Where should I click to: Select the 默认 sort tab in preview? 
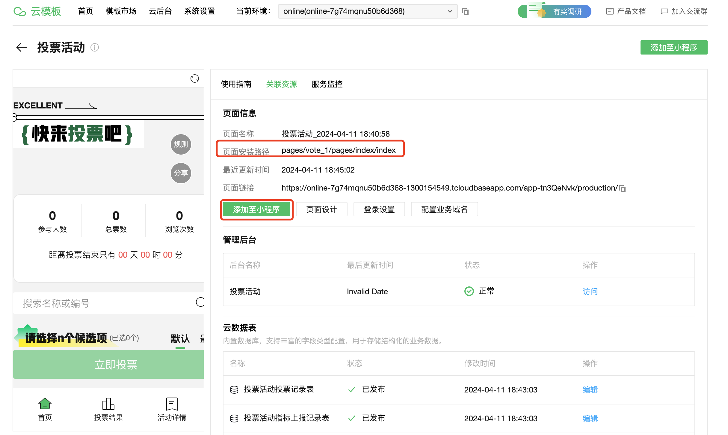(180, 339)
